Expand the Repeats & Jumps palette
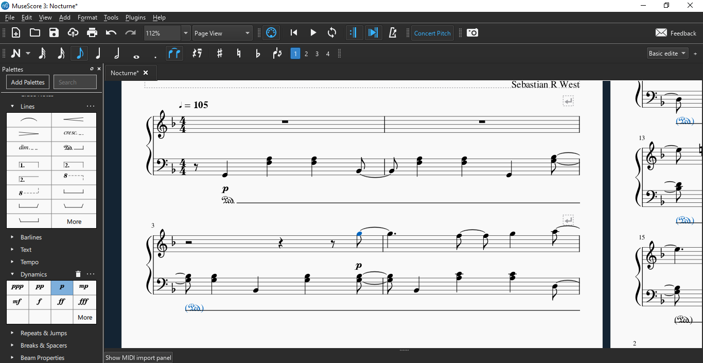This screenshot has height=363, width=703. pyautogui.click(x=12, y=333)
